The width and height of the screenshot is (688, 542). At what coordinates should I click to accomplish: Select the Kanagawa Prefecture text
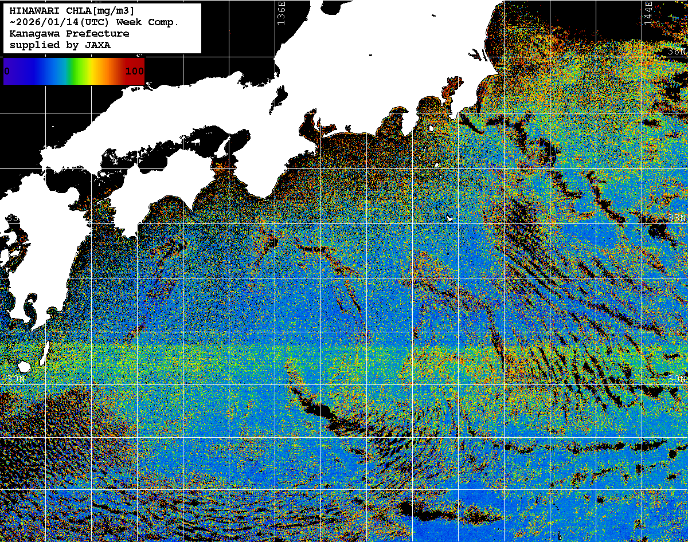[x=69, y=34]
